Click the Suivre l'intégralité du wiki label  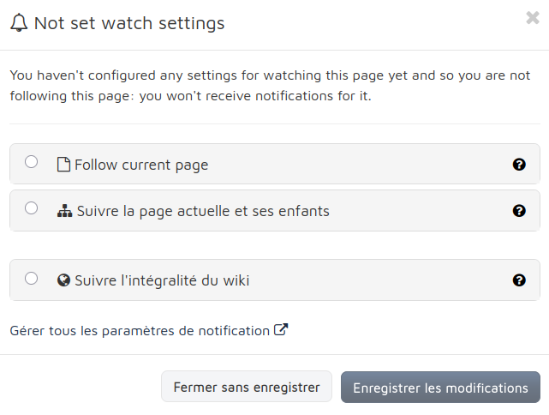(162, 280)
